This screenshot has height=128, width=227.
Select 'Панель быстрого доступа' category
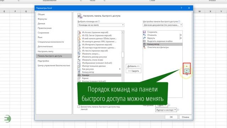(54, 56)
